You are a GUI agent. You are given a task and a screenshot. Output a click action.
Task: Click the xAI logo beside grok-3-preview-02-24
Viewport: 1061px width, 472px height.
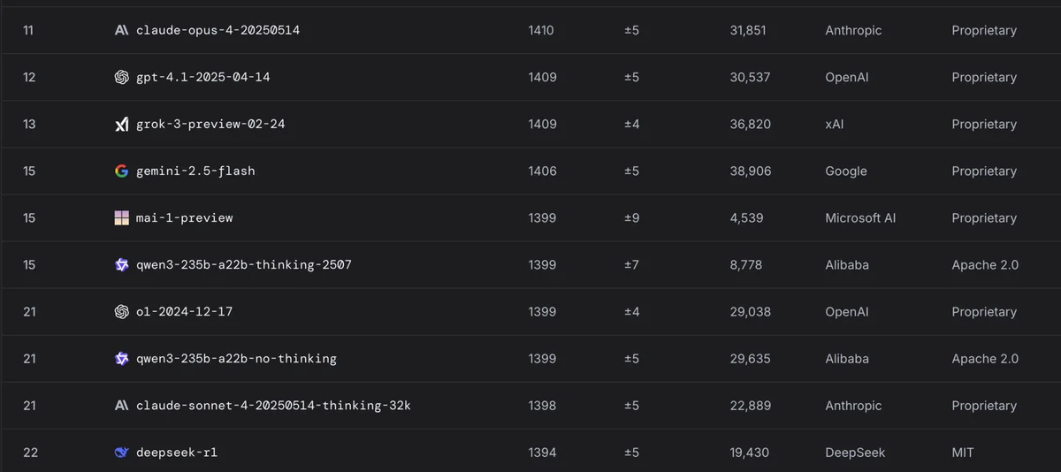click(x=122, y=125)
